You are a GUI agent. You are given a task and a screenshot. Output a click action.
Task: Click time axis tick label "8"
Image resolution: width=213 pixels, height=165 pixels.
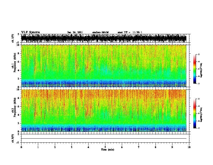(x=155, y=147)
